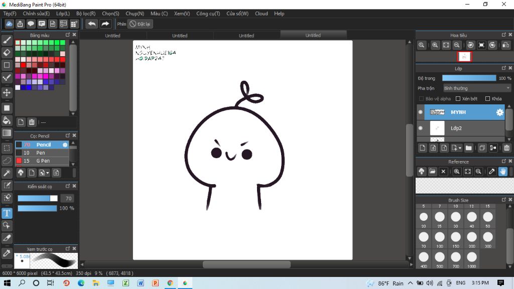
Task: Switch to the first Untitled tab
Action: (113, 36)
